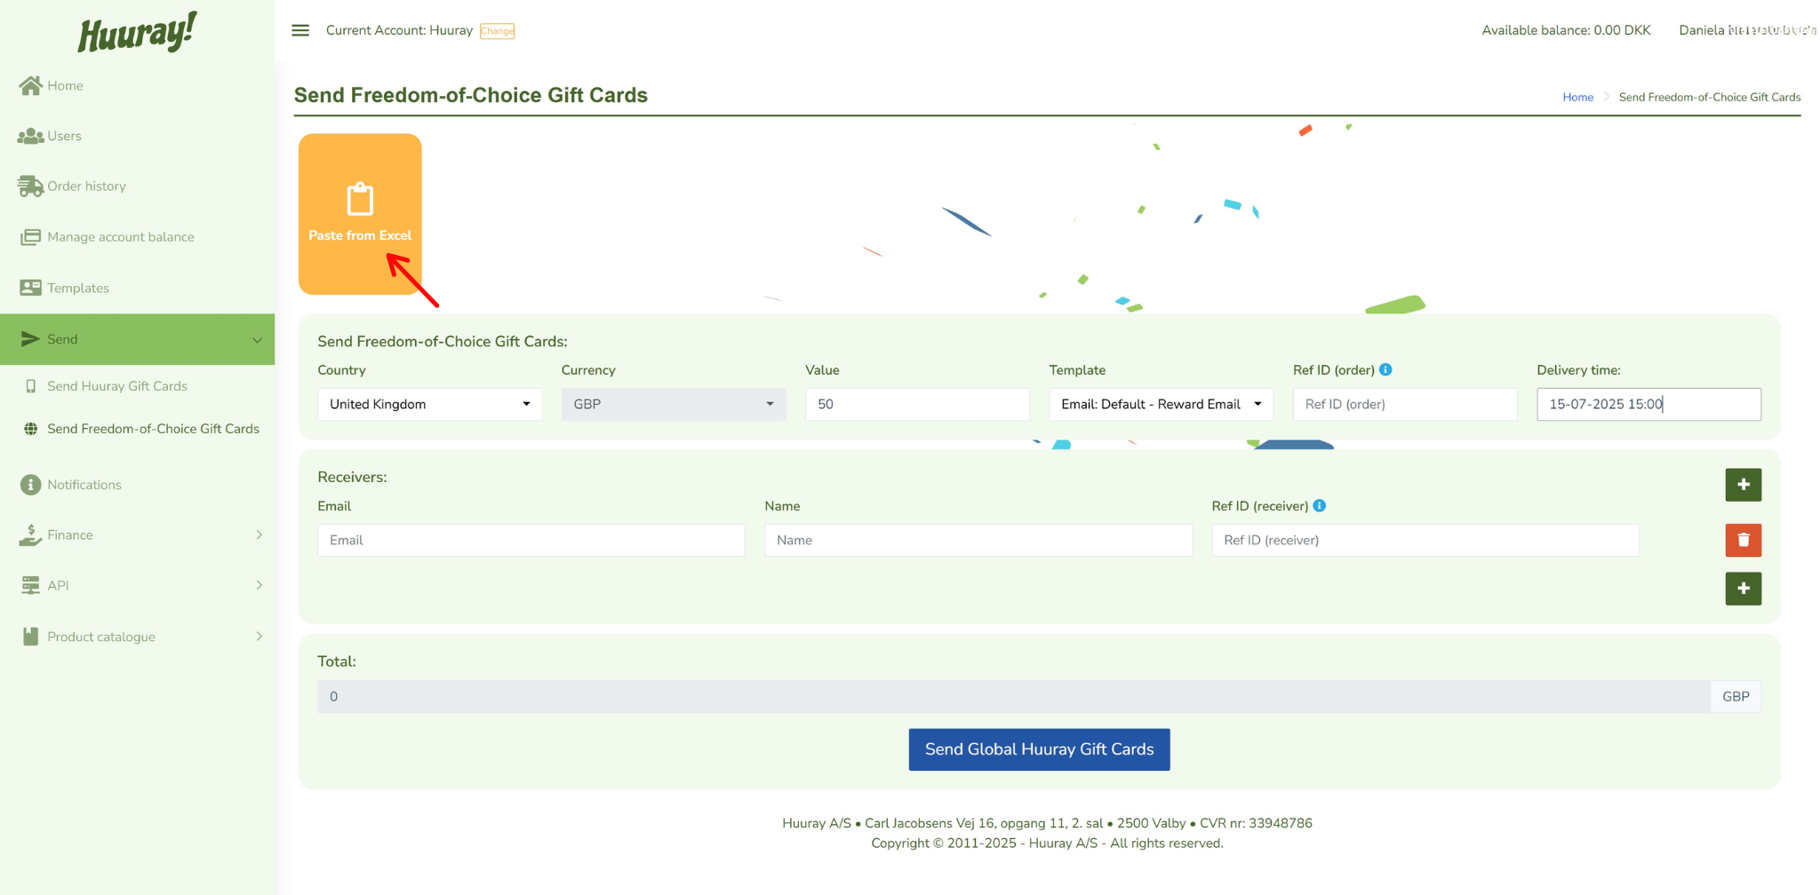1820x895 pixels.
Task: Focus the receiver Email input field
Action: pos(531,540)
